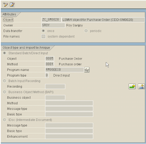146x144 pixels.
Task: Choose Business Object Method (BAPI) radio button
Action: point(4,92)
